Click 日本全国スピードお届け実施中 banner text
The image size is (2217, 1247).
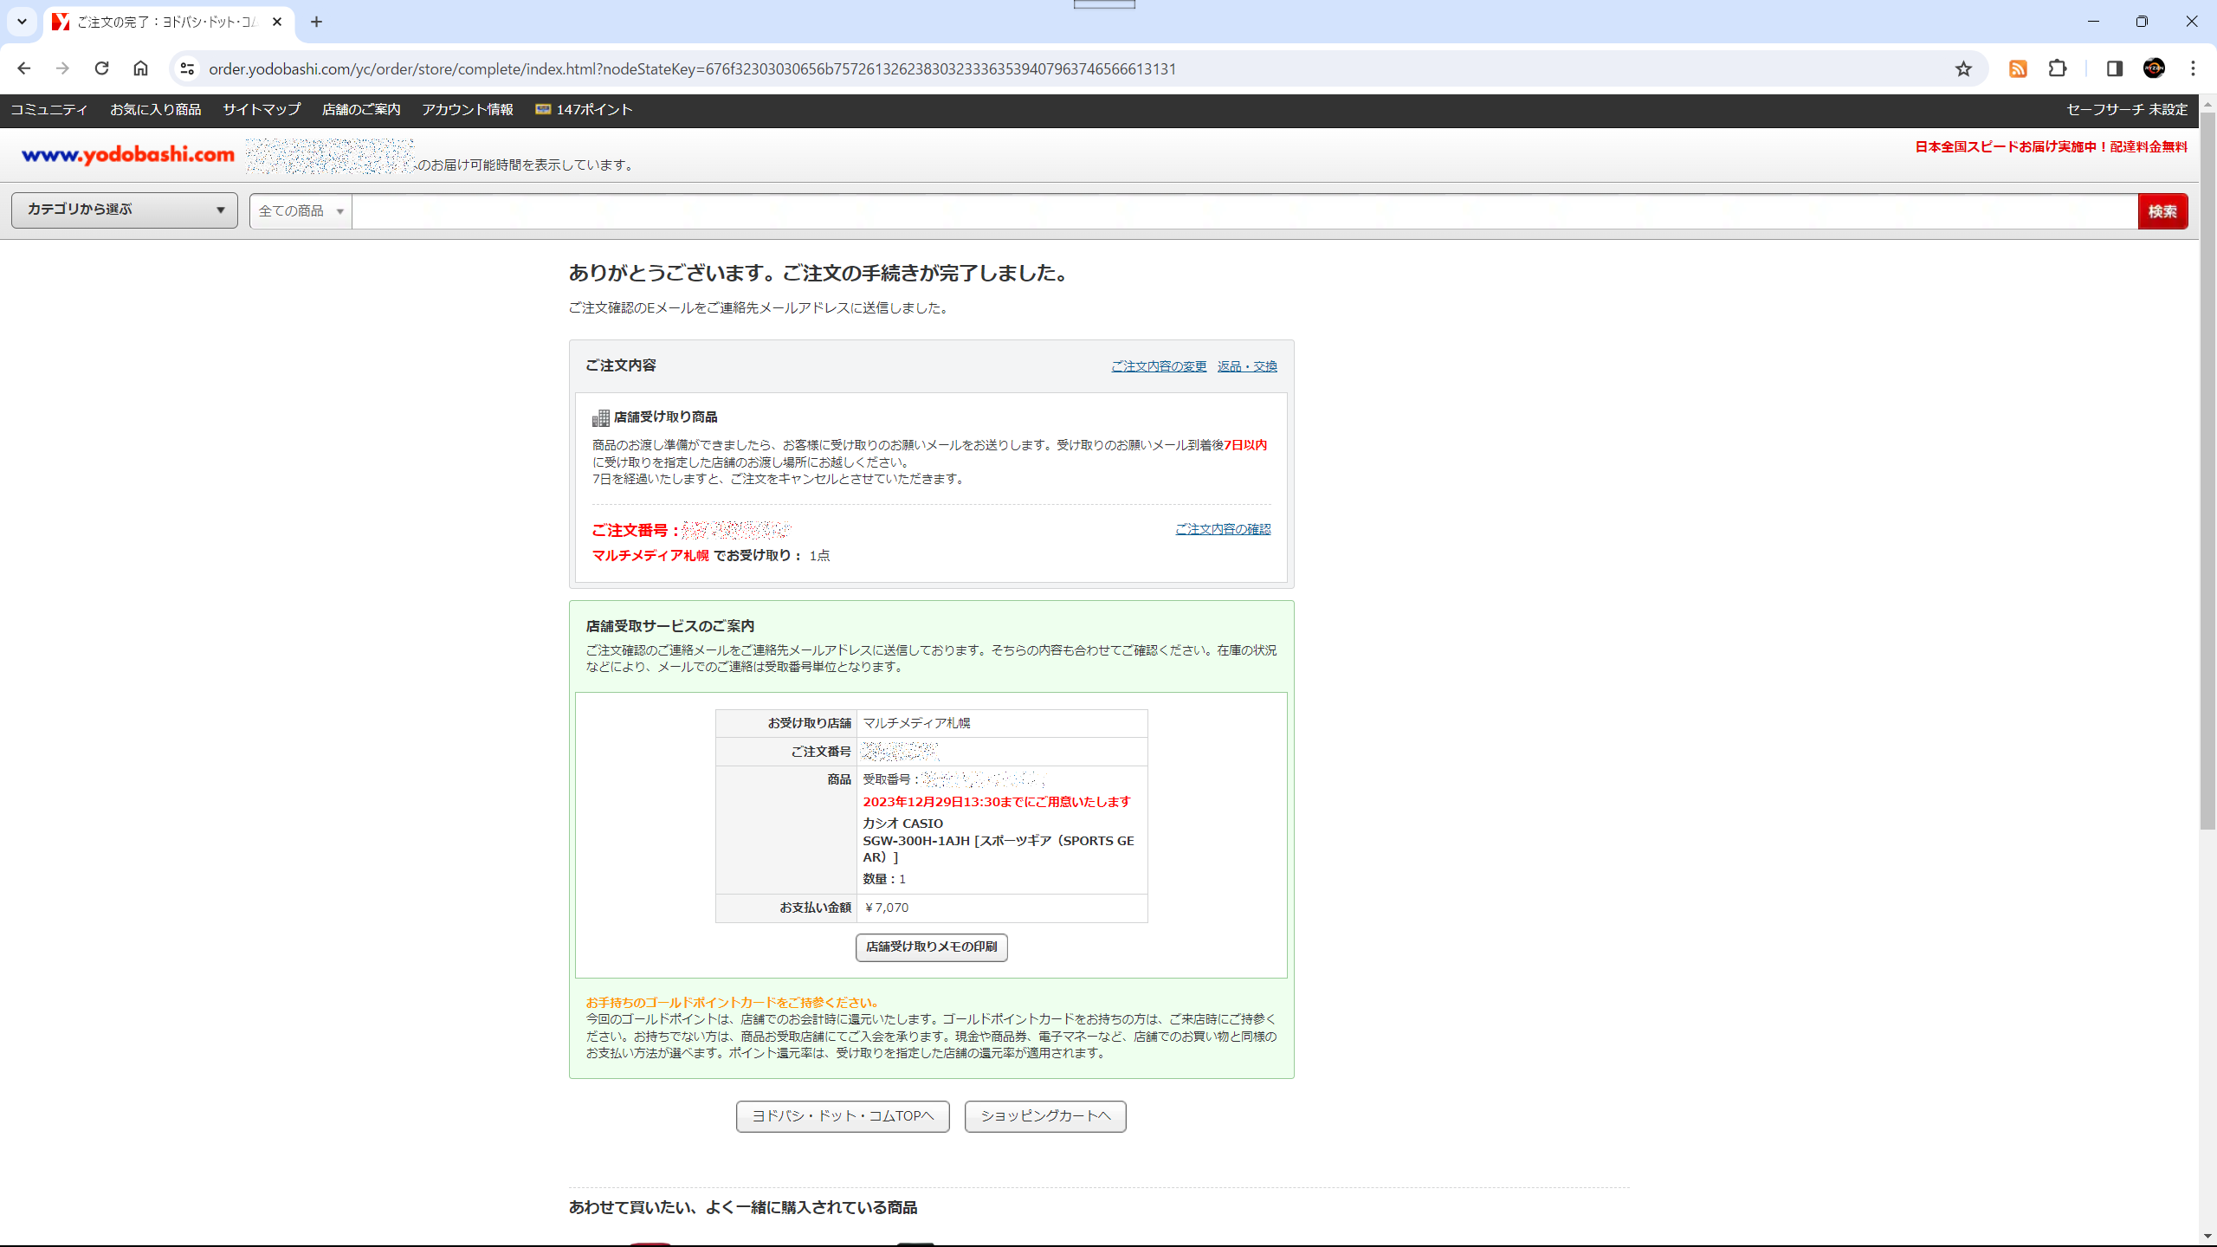click(2051, 147)
